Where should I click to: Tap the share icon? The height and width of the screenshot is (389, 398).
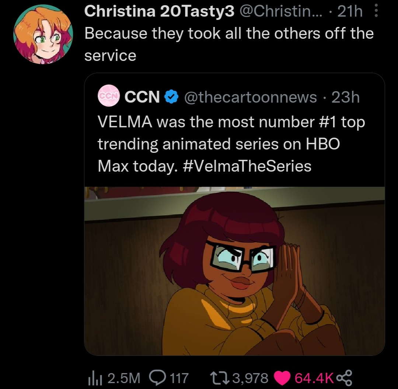click(345, 377)
